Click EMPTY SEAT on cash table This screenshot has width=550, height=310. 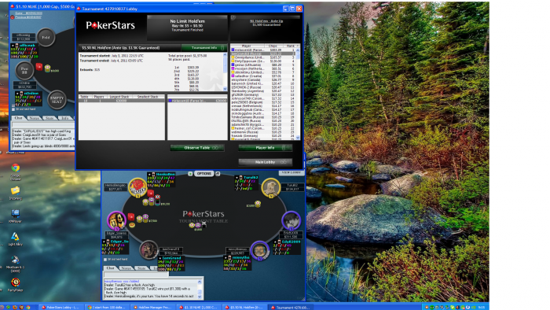tap(57, 100)
